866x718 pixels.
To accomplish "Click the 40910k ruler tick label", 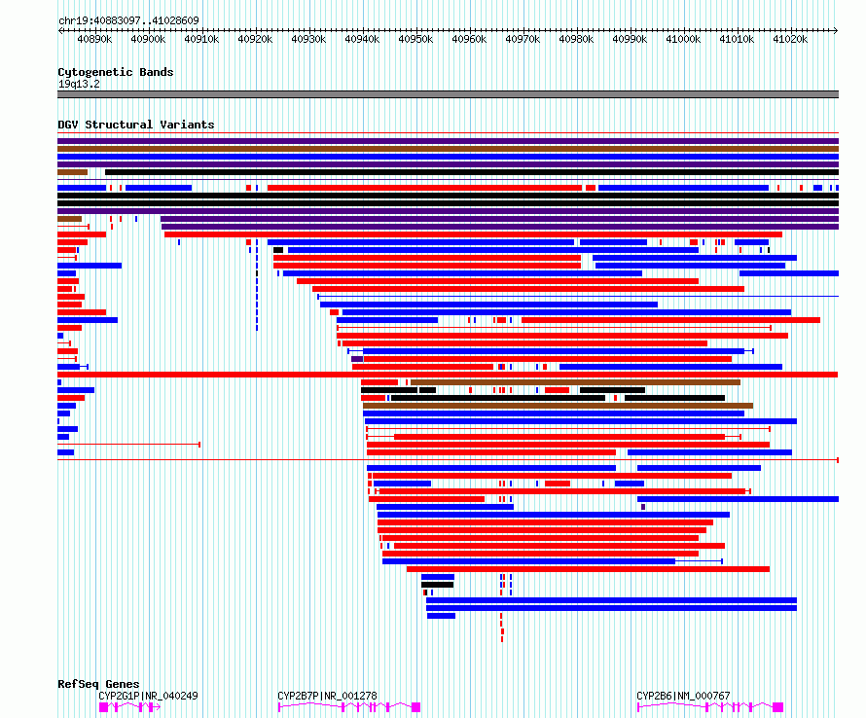I will click(x=201, y=39).
